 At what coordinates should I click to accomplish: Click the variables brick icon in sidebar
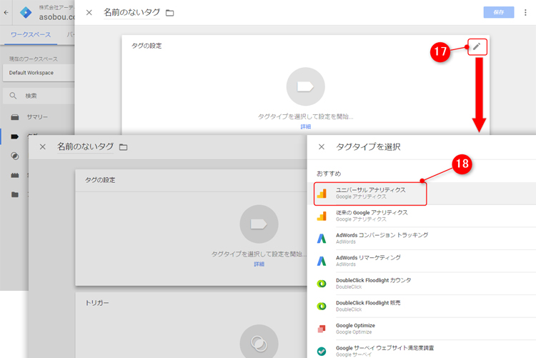(15, 175)
